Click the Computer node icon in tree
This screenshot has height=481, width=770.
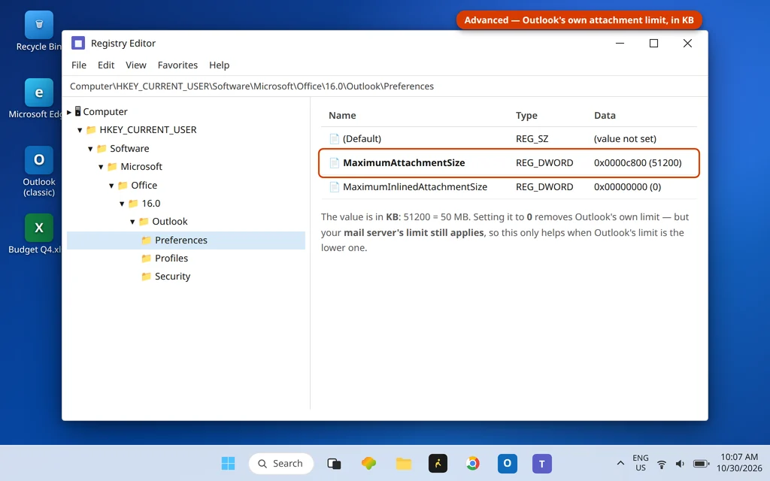pos(77,111)
